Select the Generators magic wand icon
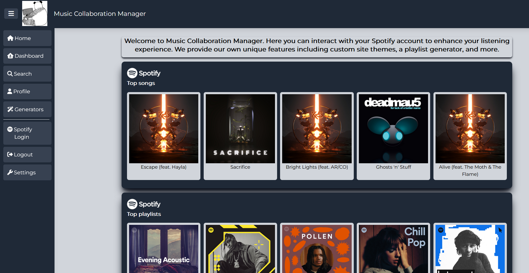Viewport: 529px width, 273px height. point(10,109)
